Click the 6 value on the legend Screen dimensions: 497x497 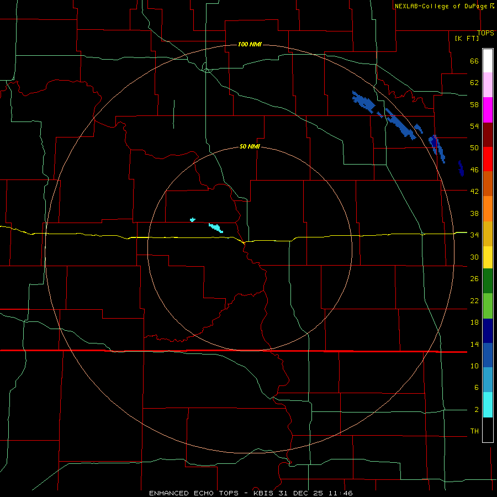[476, 388]
